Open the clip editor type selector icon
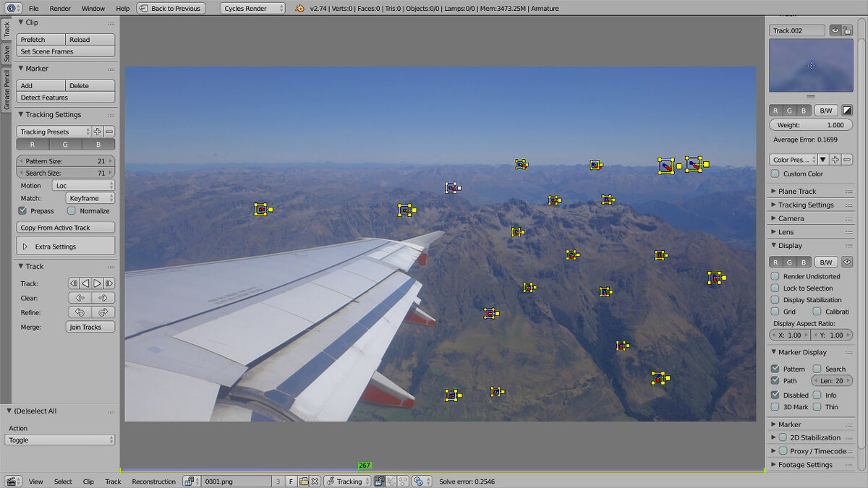Screen dimensions: 868x488 pos(14,481)
